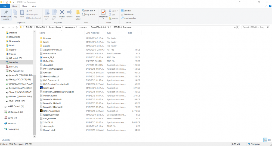The width and height of the screenshot is (272, 146).
Task: Open the File menu tab
Action: [x=5, y=6]
